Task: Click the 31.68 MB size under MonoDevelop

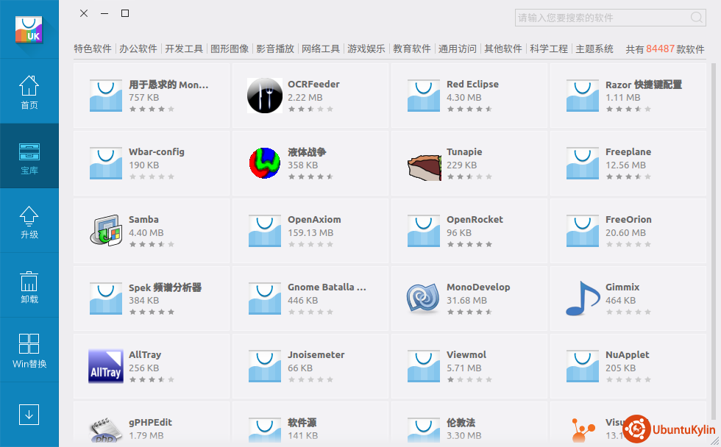Action: (466, 301)
